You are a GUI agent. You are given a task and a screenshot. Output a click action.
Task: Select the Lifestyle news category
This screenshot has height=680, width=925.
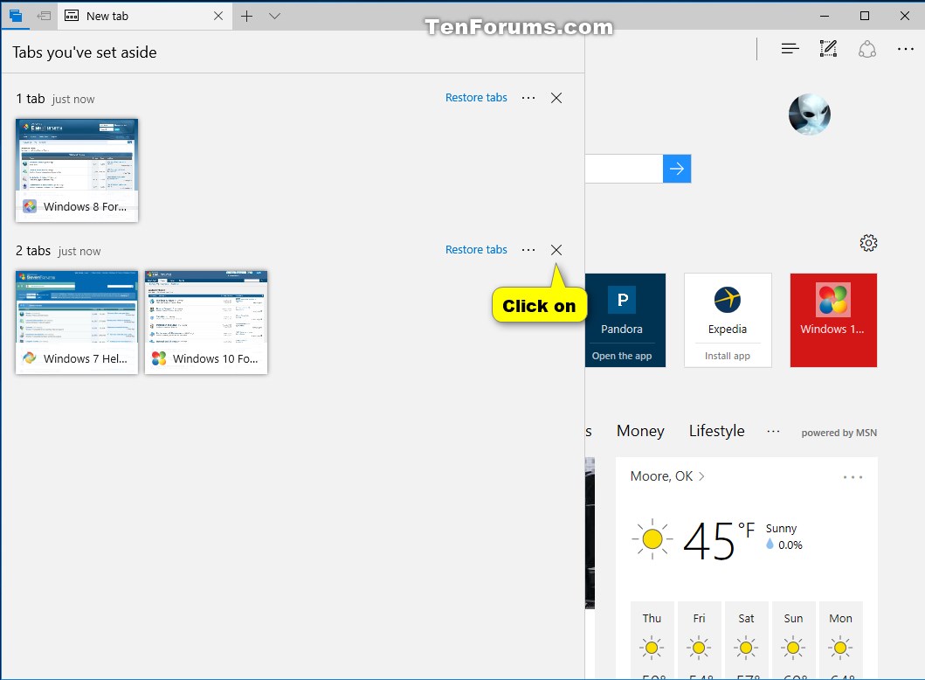[x=717, y=431]
